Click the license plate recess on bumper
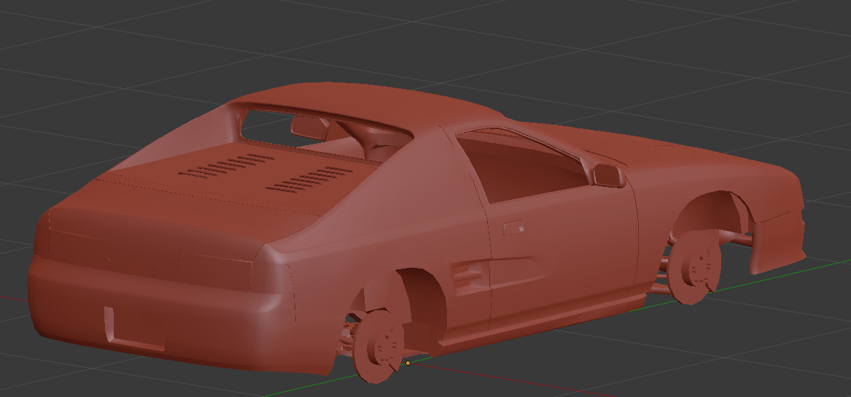This screenshot has height=397, width=851. pos(134,328)
